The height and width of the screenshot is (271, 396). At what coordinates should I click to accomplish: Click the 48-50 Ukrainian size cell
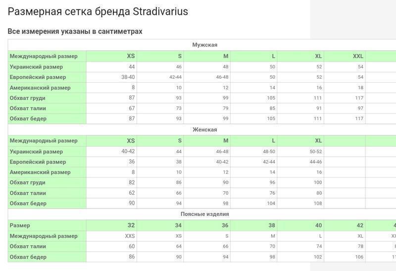[x=269, y=152]
